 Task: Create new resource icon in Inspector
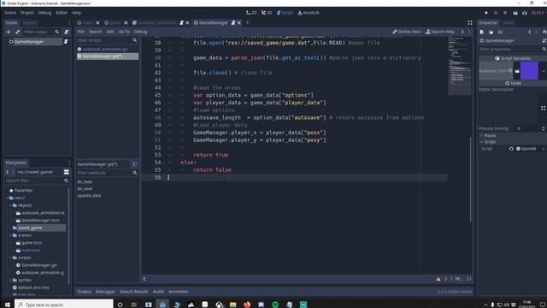(482, 32)
